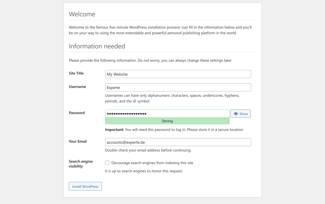This screenshot has width=325, height=204.
Task: Click the Password field label
Action: [77, 113]
